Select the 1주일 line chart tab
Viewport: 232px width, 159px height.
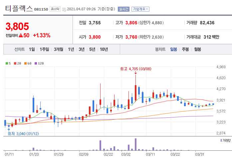tap(44, 49)
